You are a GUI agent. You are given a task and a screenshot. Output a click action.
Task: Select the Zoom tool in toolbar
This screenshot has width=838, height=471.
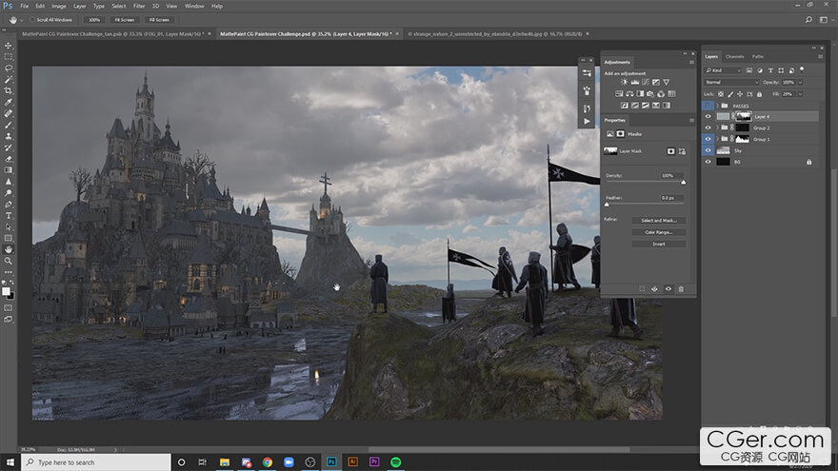coord(8,261)
